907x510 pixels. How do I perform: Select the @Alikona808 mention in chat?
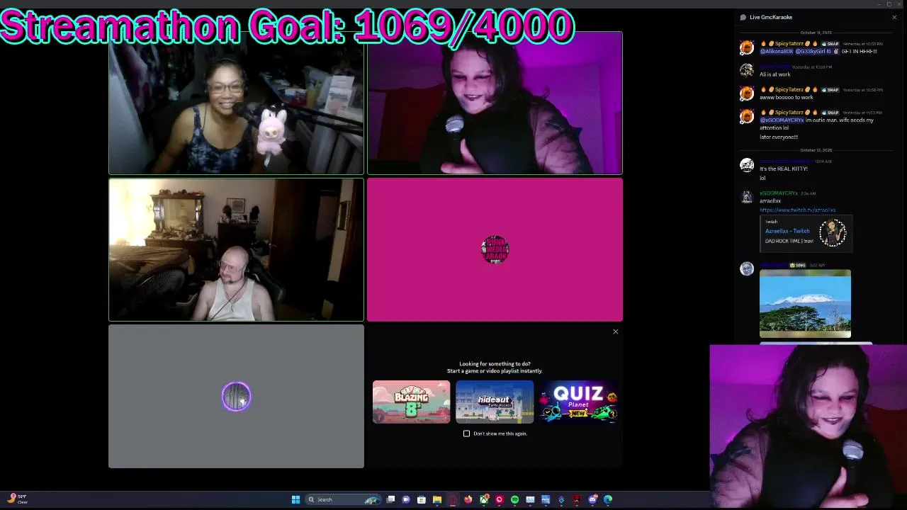click(776, 52)
